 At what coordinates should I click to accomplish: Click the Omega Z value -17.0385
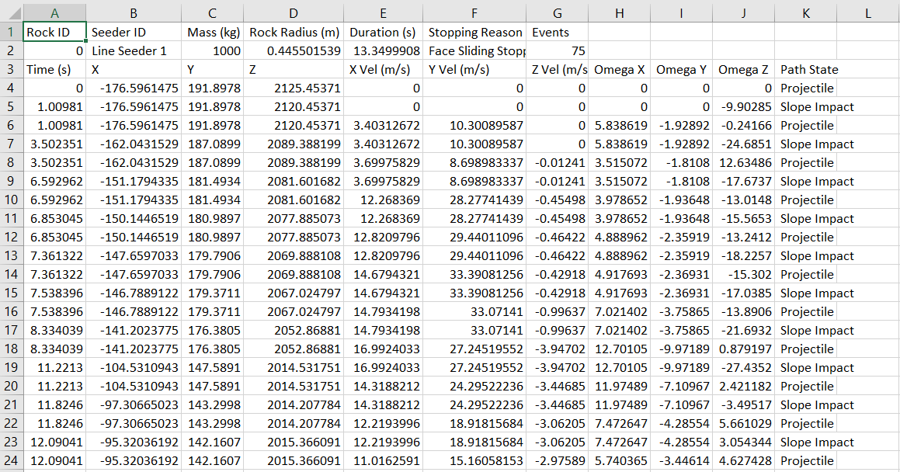pyautogui.click(x=743, y=293)
